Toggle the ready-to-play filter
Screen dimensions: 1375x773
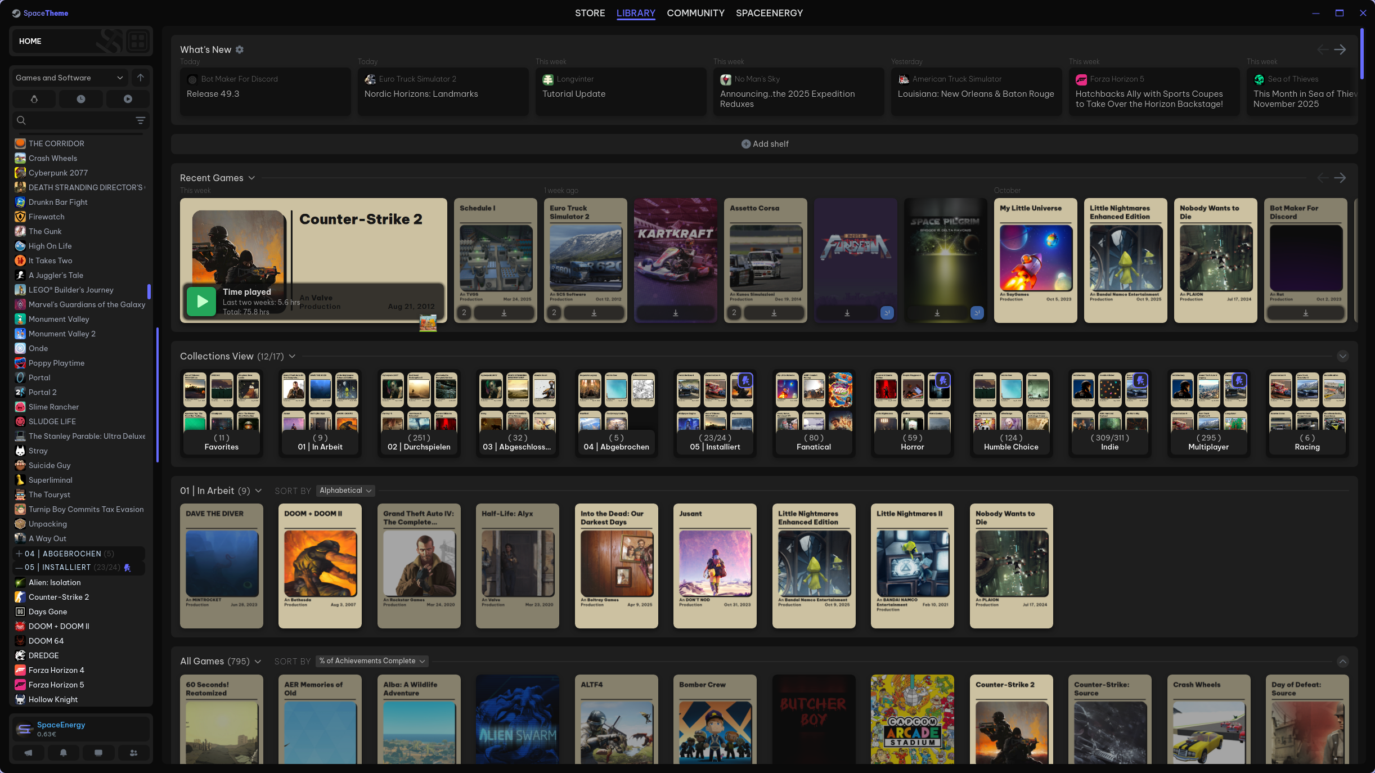tap(128, 99)
